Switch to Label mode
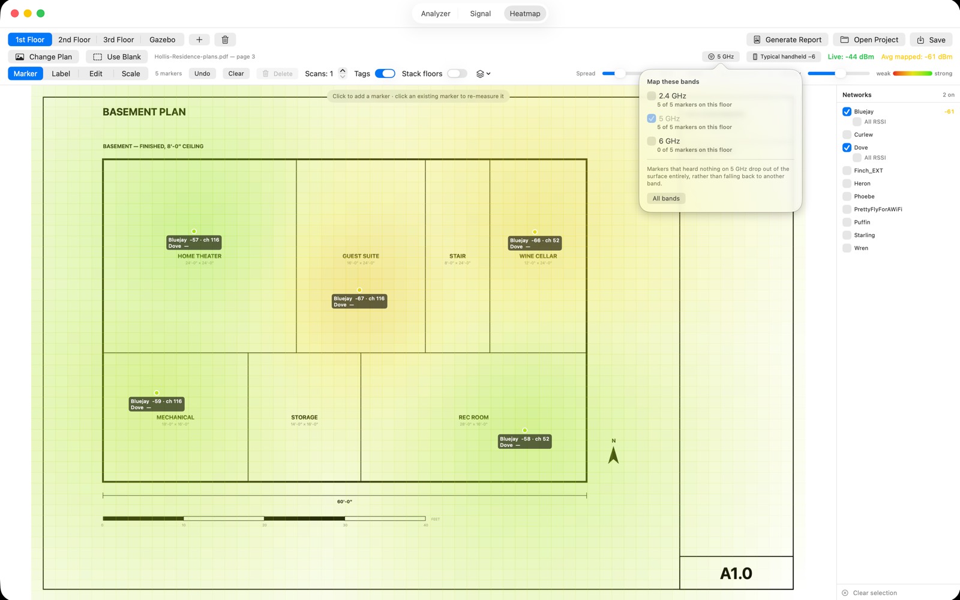The image size is (960, 600). [61, 74]
